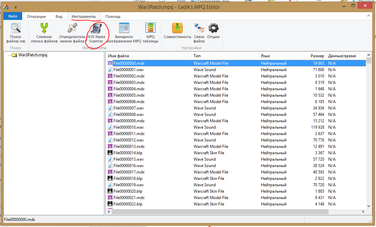This screenshot has width=376, height=227.
Task: Click the blp skin icon of File00000014.blp
Action: point(110,153)
